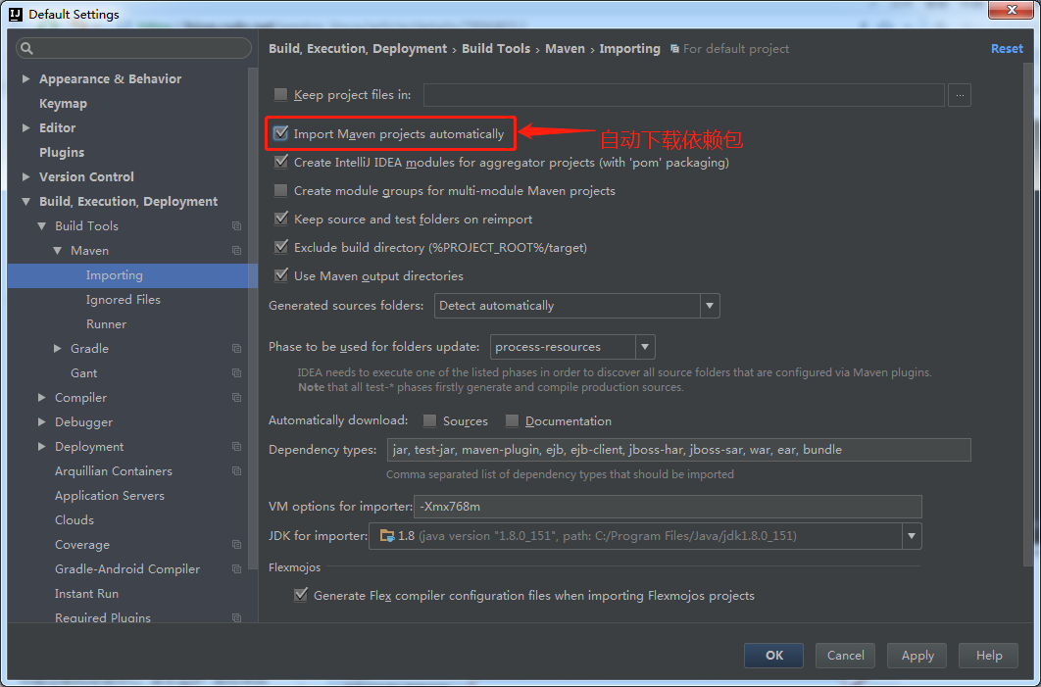The image size is (1041, 687).
Task: Expand the Editor settings node
Action: coord(25,128)
